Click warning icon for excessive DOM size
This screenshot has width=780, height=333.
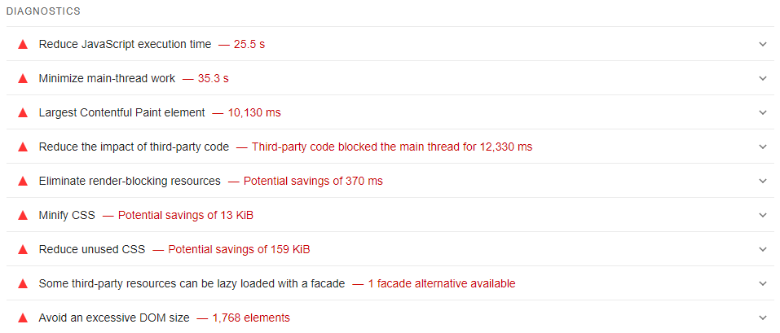pyautogui.click(x=23, y=318)
